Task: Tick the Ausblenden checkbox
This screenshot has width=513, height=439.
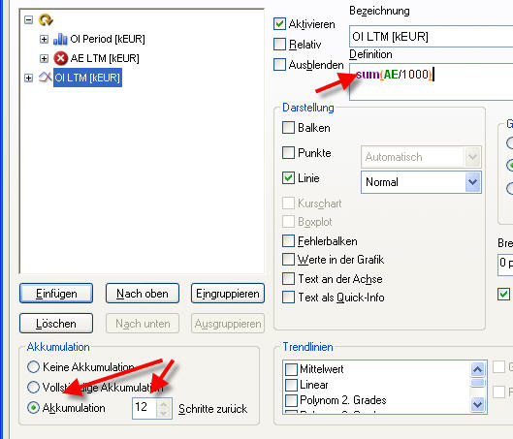Action: [x=279, y=64]
